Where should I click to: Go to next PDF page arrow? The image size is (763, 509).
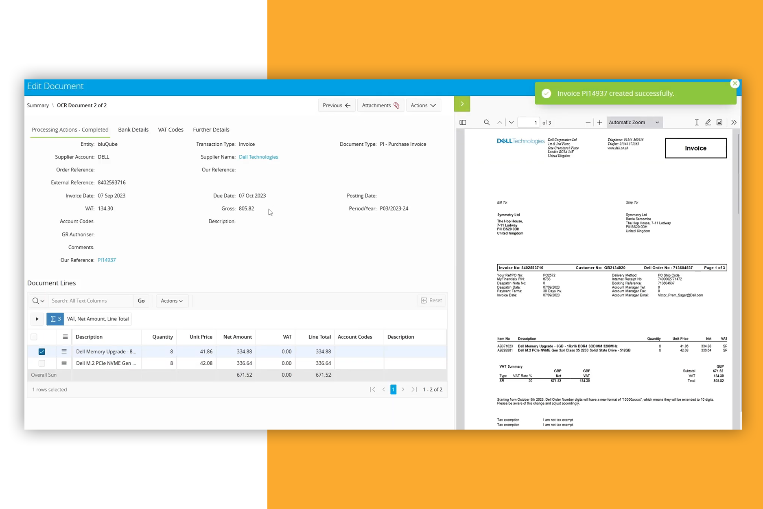click(x=511, y=123)
